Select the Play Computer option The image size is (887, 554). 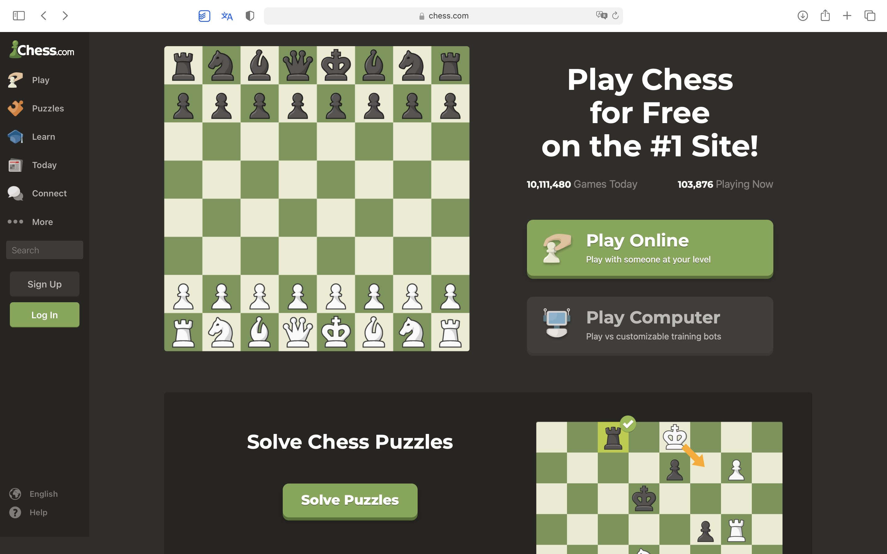point(650,324)
